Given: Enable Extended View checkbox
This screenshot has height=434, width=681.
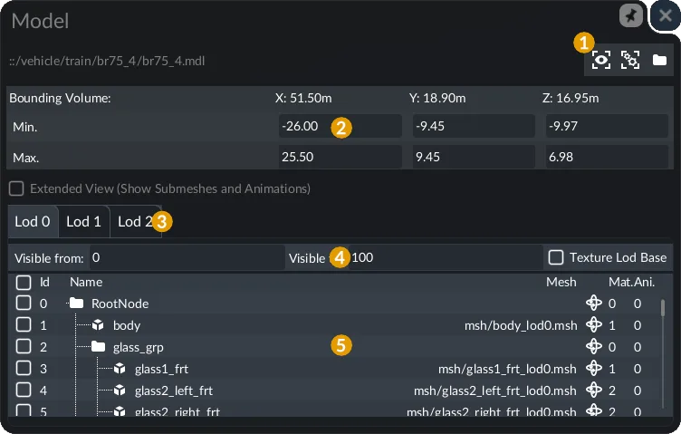Looking at the screenshot, I should coord(16,188).
